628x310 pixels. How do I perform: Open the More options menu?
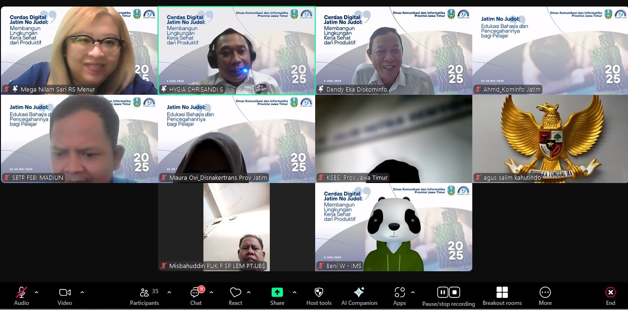coord(545,295)
